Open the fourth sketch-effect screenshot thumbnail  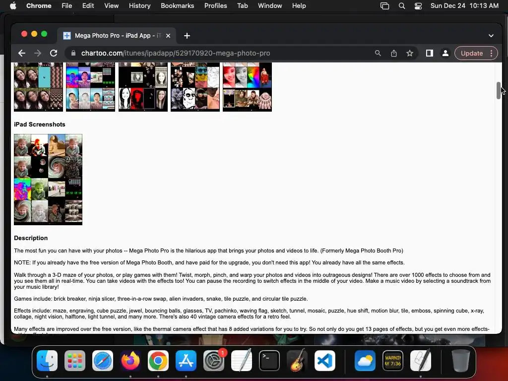[x=195, y=87]
